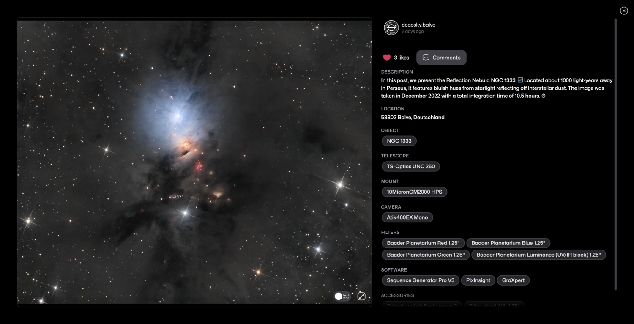Viewport: 634px width, 324px height.
Task: Like the post with the heart icon
Action: tap(387, 58)
